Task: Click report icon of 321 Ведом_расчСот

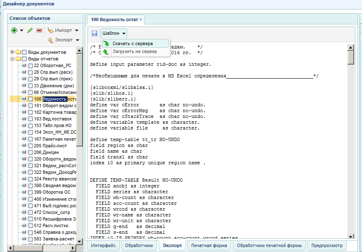Action: 24,166
